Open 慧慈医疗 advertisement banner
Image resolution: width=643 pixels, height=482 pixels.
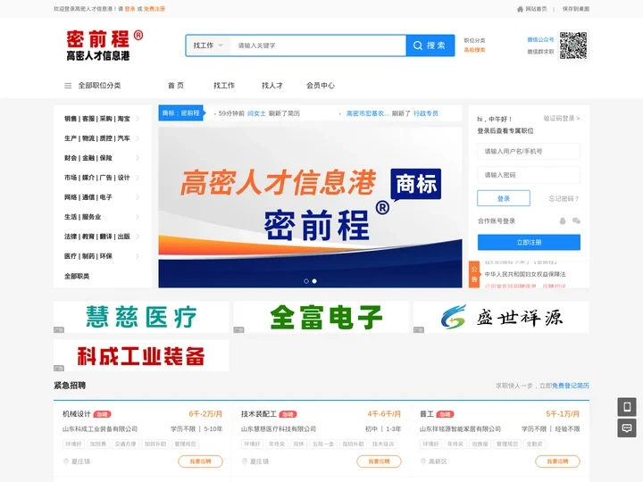141,317
